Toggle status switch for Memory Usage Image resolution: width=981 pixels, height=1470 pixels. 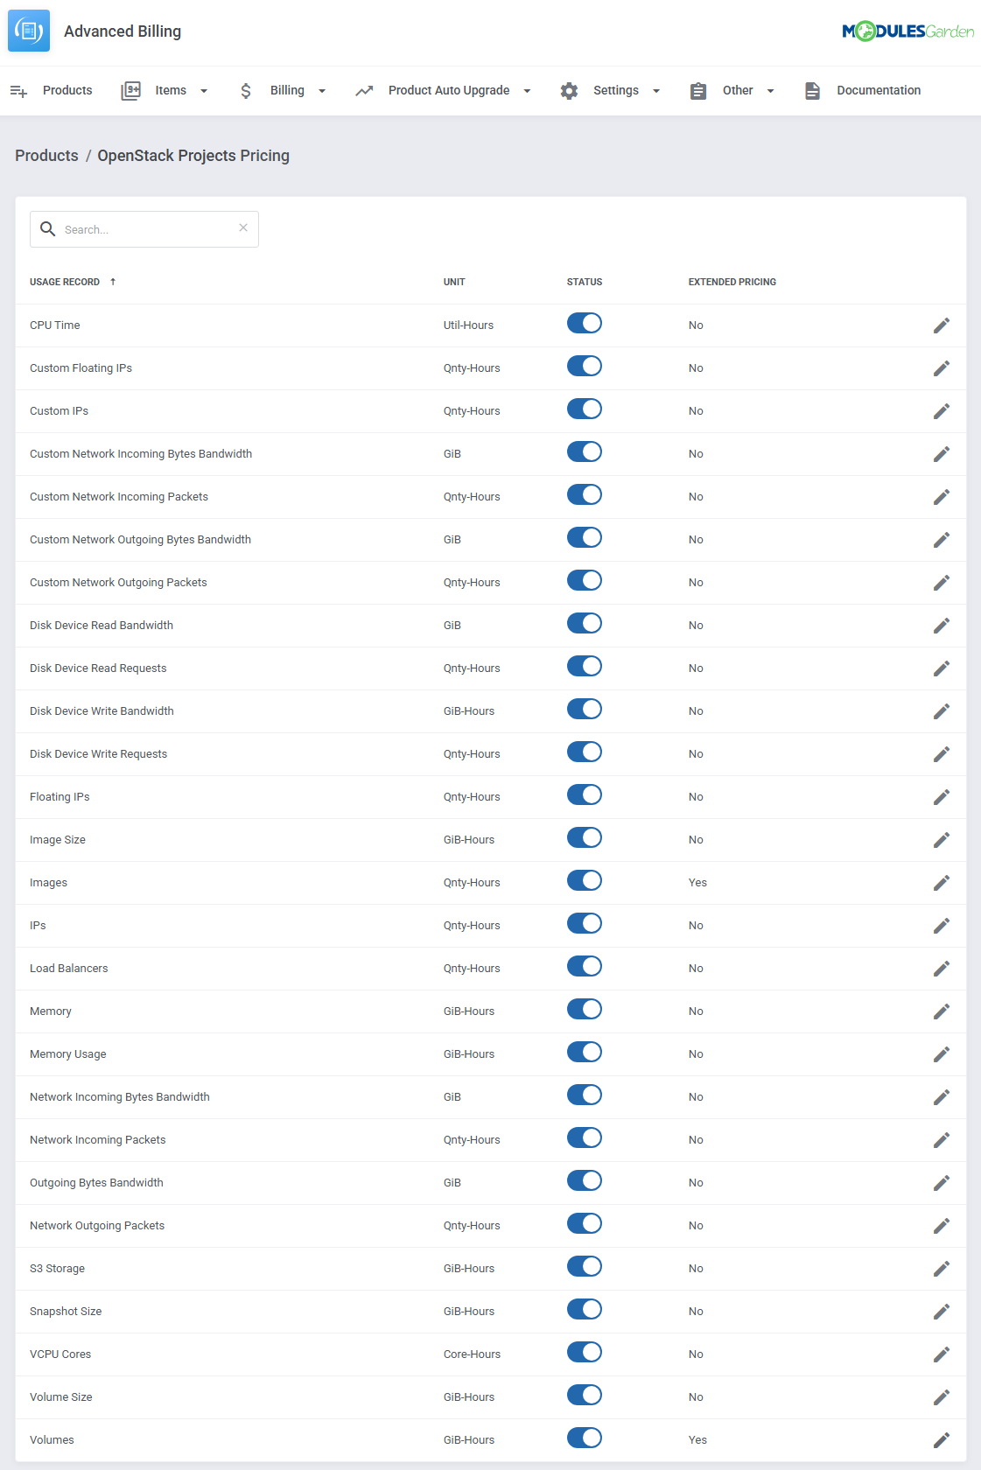tap(584, 1053)
